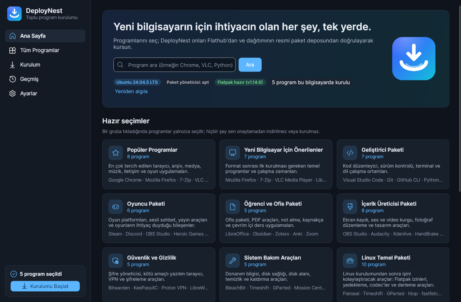
Task: Click the Yeniden algıla link
Action: point(131,91)
